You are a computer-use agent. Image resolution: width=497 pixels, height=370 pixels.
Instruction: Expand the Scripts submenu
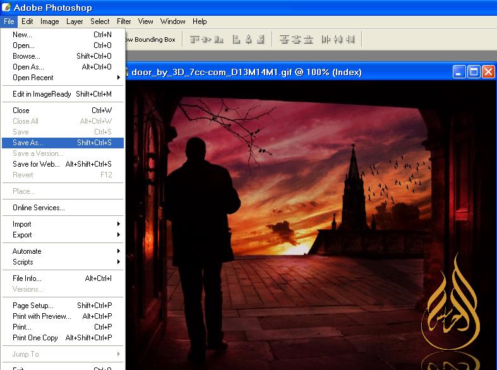[63, 262]
